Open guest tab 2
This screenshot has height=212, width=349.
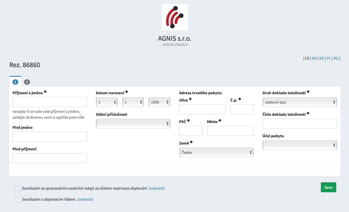pyautogui.click(x=27, y=82)
